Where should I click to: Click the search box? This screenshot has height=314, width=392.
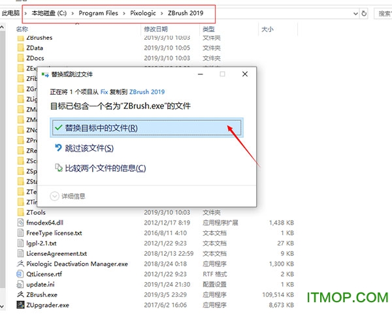[x=383, y=14]
